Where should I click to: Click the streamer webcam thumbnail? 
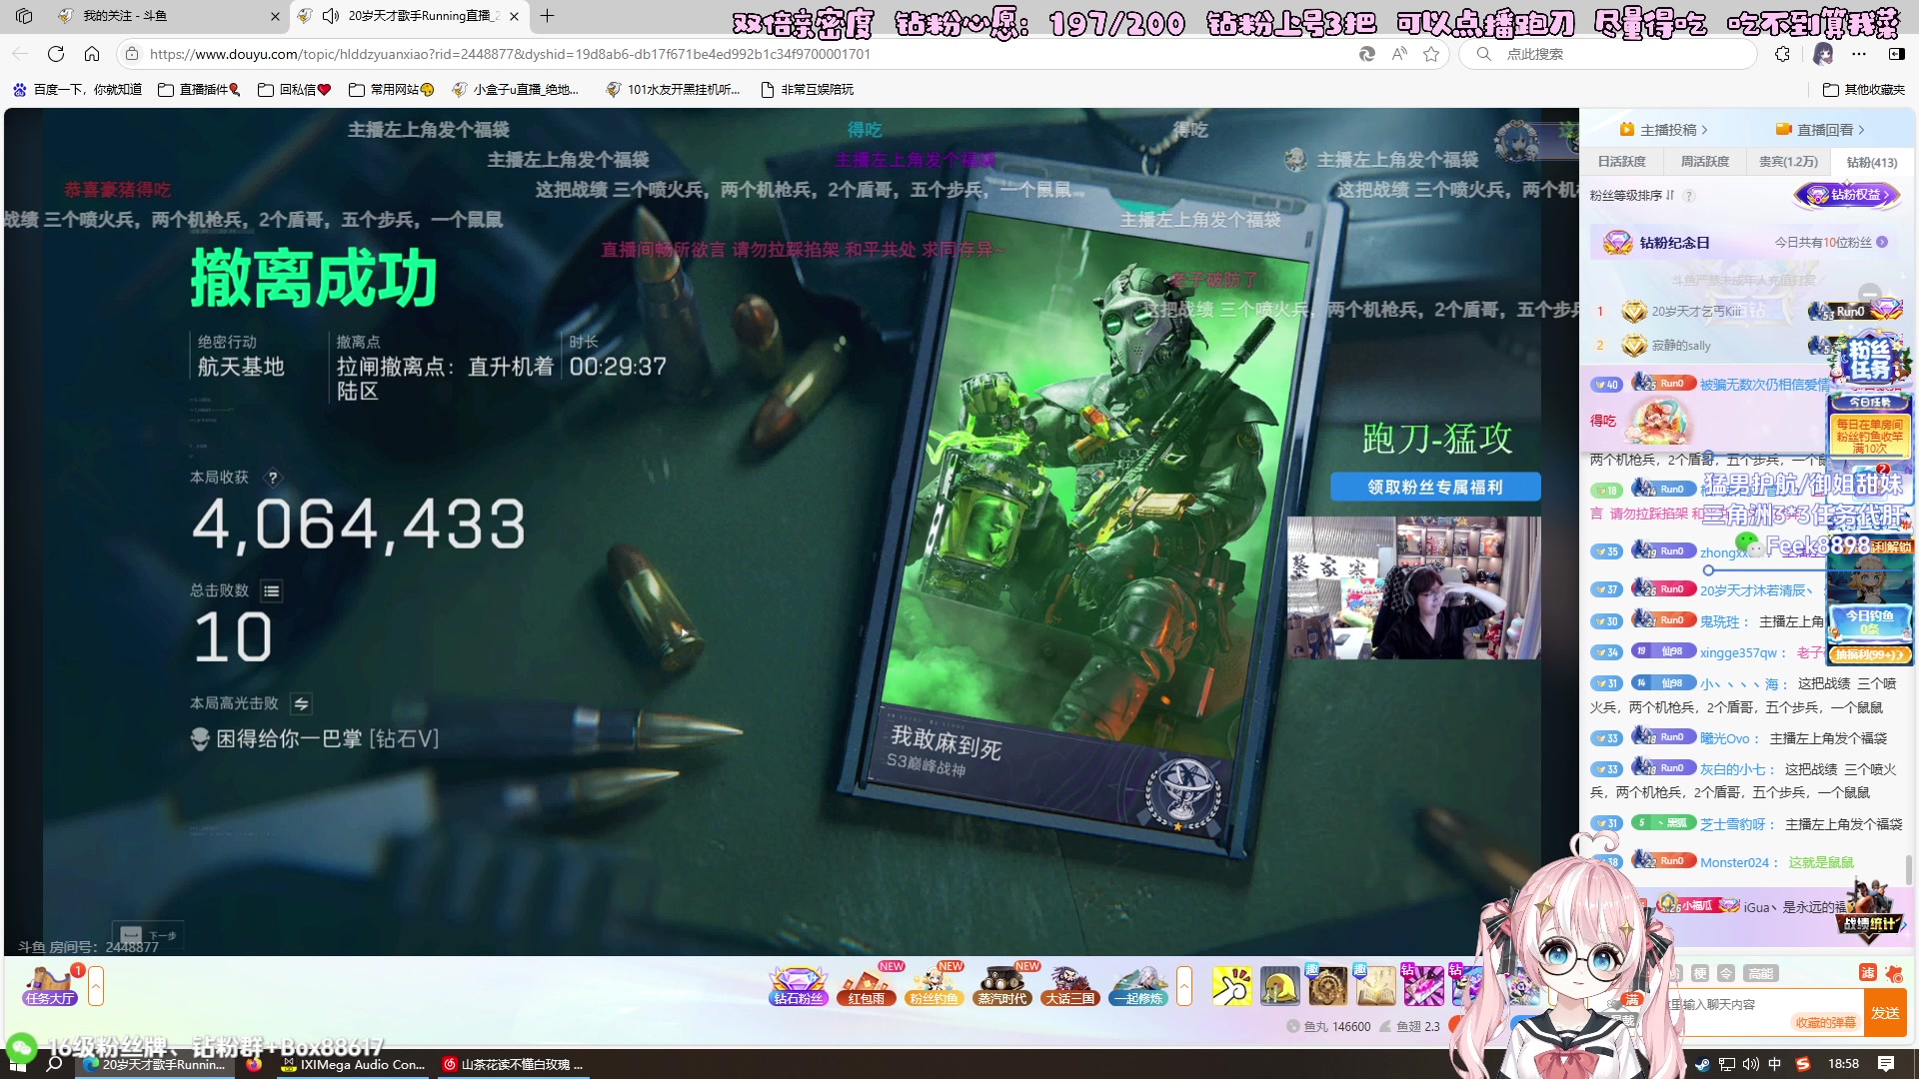pos(1413,587)
